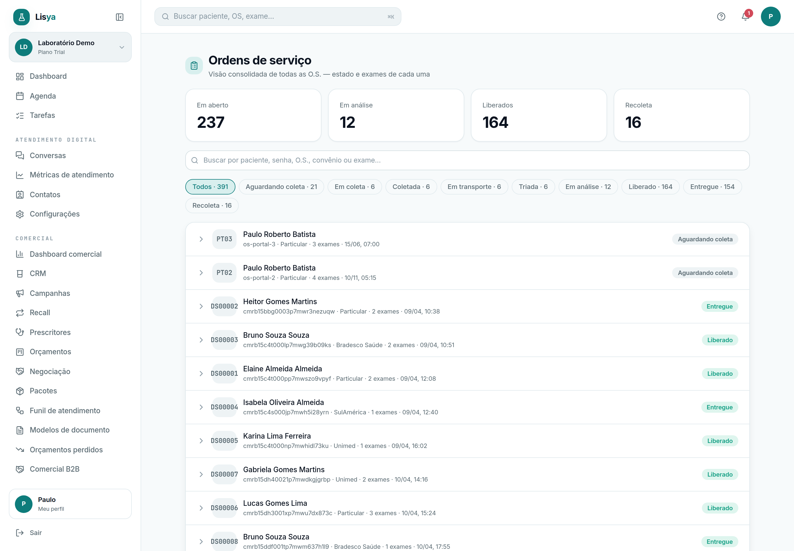This screenshot has height=551, width=794.
Task: Click the Em análise 12 summary card
Action: click(396, 115)
